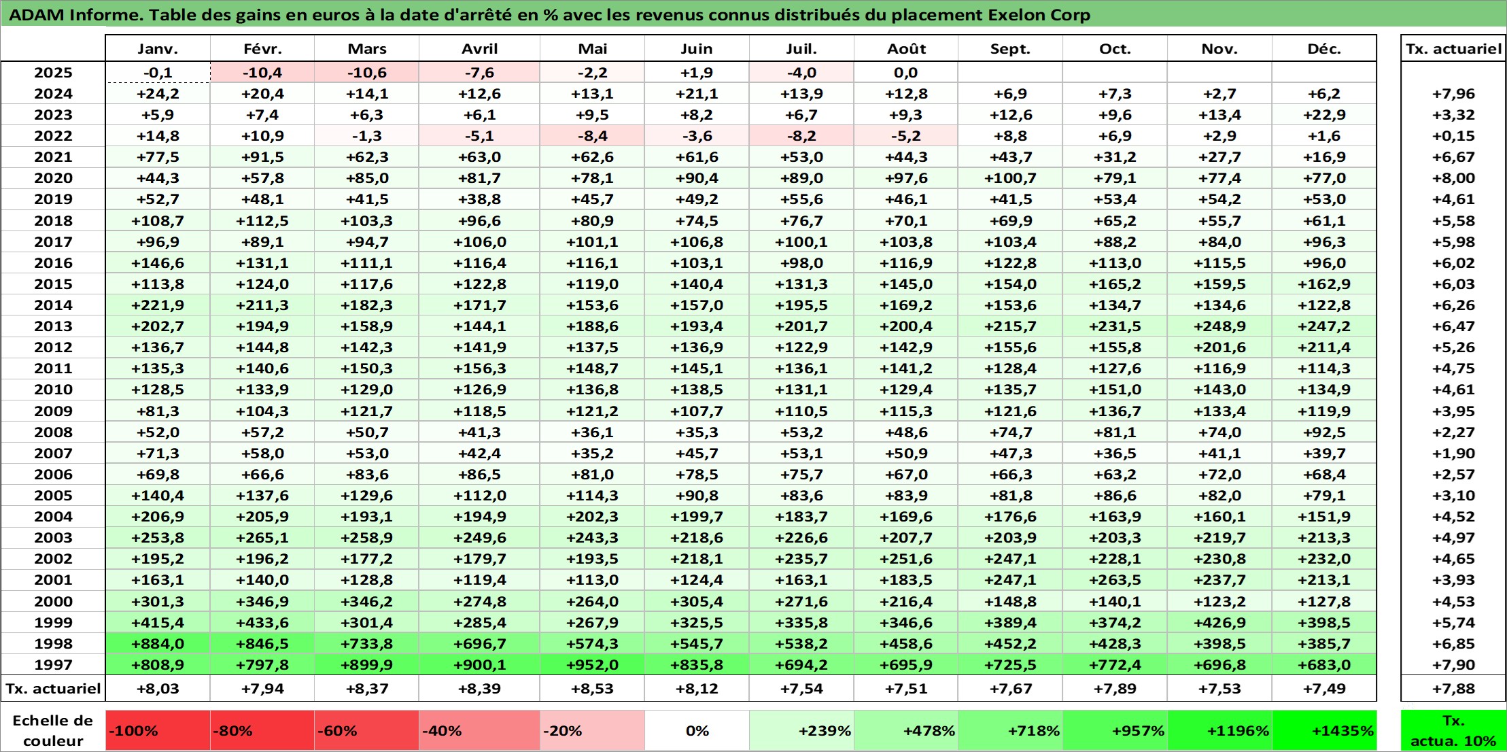1507x752 pixels.
Task: Click the -100% red color scale swatch
Action: (x=158, y=730)
